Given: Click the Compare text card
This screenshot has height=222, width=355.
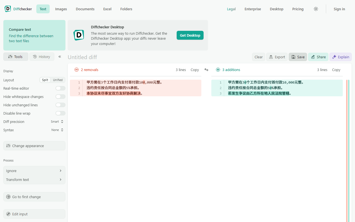Looking at the screenshot, I should coord(34,35).
